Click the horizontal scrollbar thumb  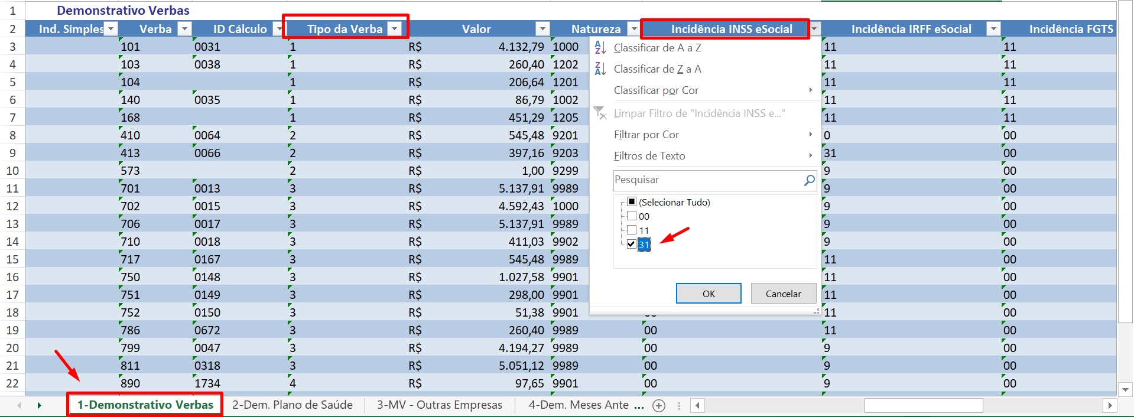(923, 405)
